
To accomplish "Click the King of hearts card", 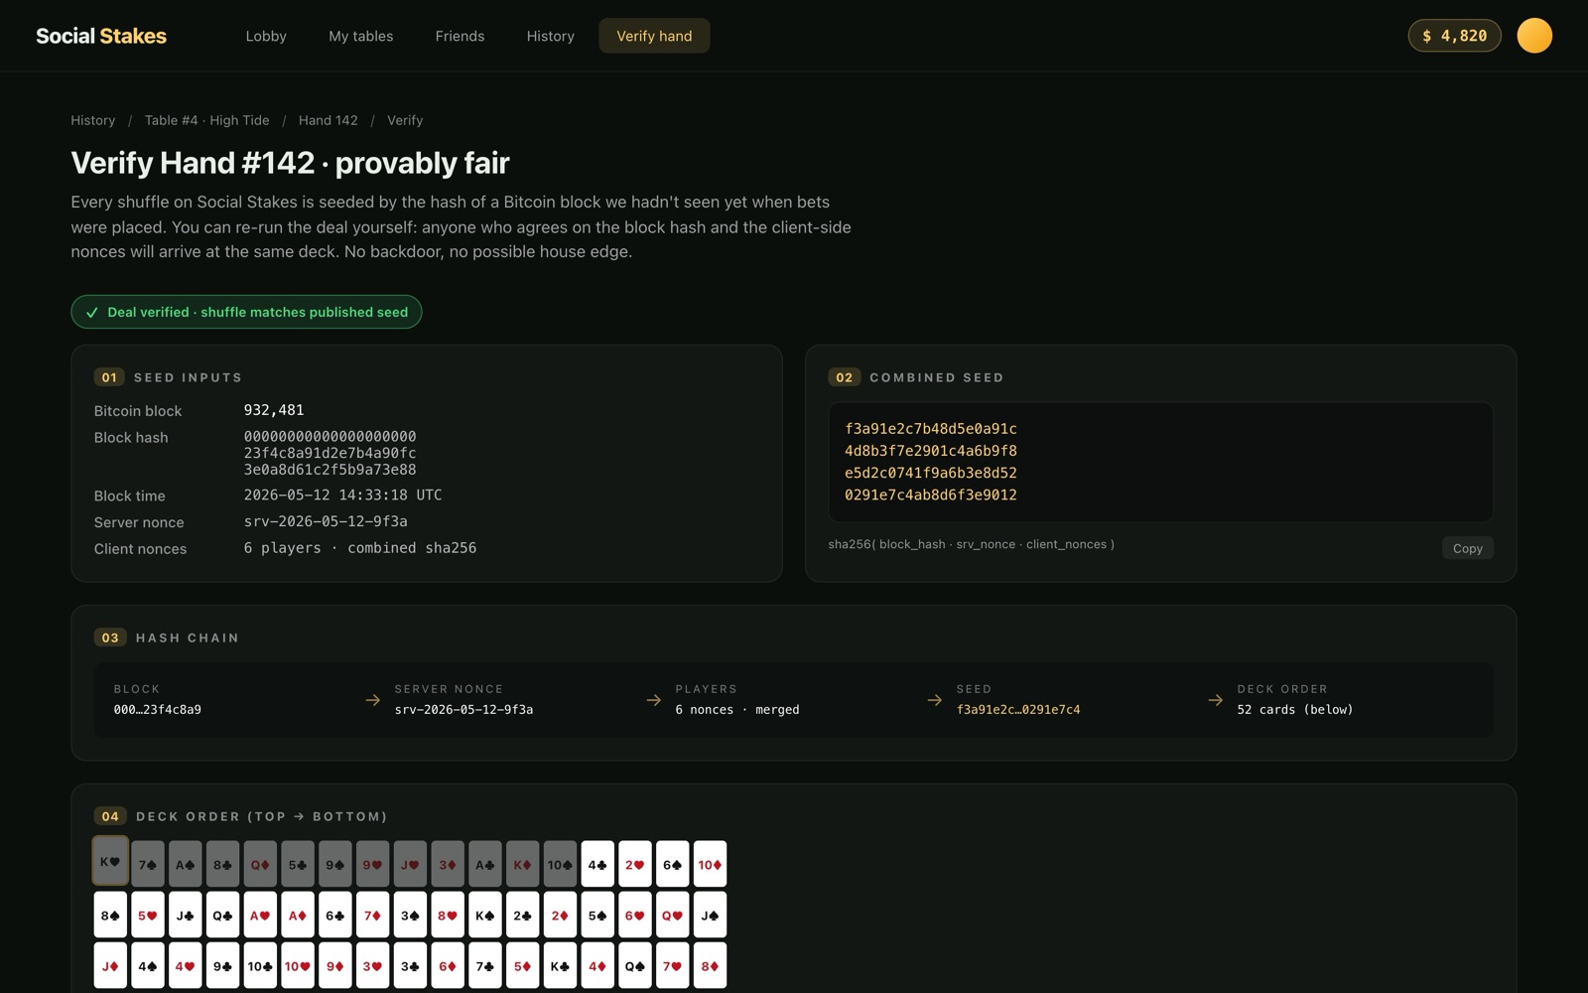I will [110, 861].
